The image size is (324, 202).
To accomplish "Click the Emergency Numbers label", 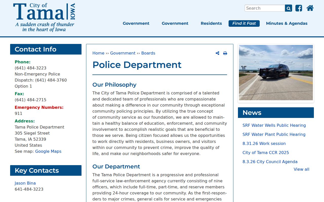I will [39, 107].
